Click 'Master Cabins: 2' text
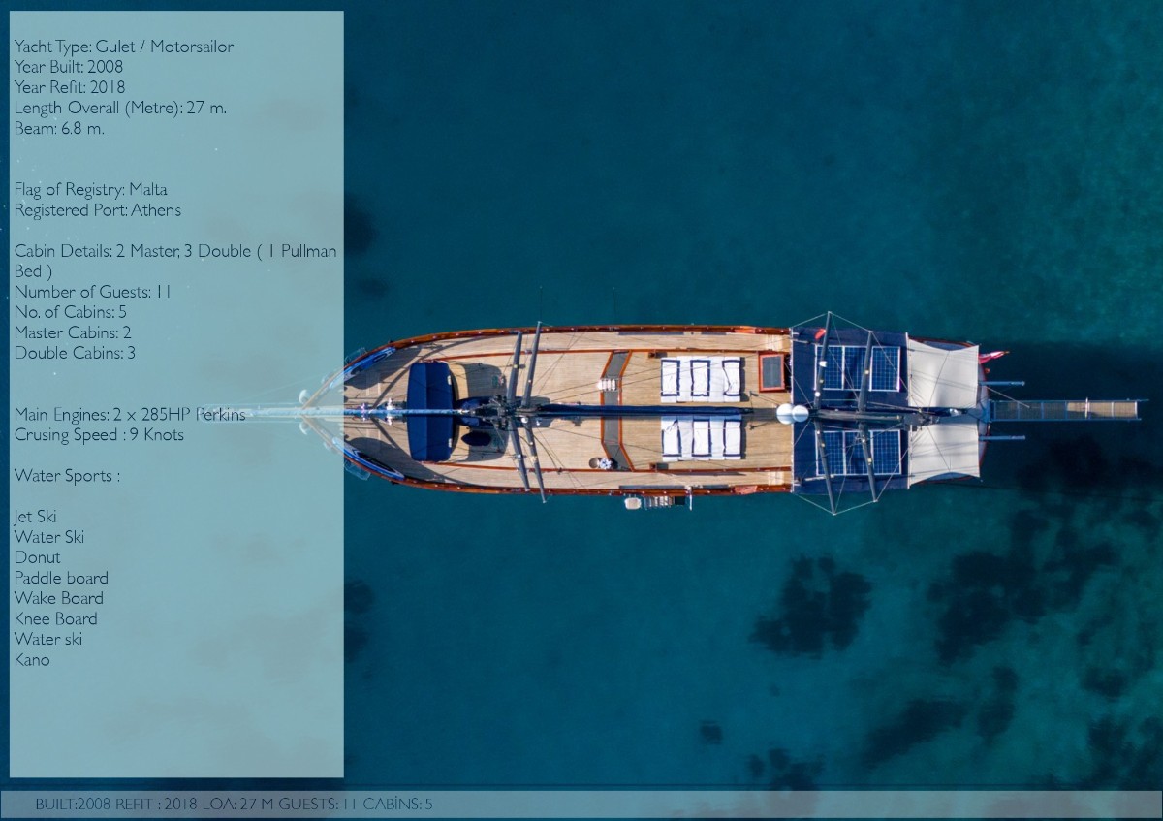 point(73,332)
